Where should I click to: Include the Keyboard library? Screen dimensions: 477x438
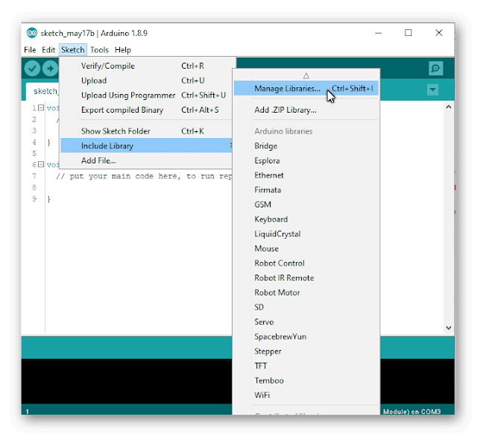[306, 219]
